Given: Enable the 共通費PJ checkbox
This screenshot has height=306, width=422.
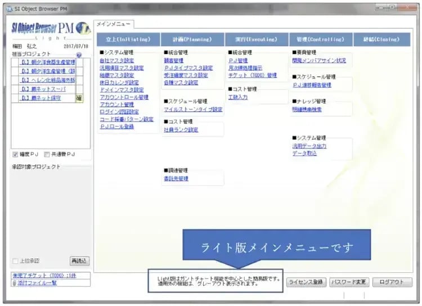Looking at the screenshot, I should 47,154.
